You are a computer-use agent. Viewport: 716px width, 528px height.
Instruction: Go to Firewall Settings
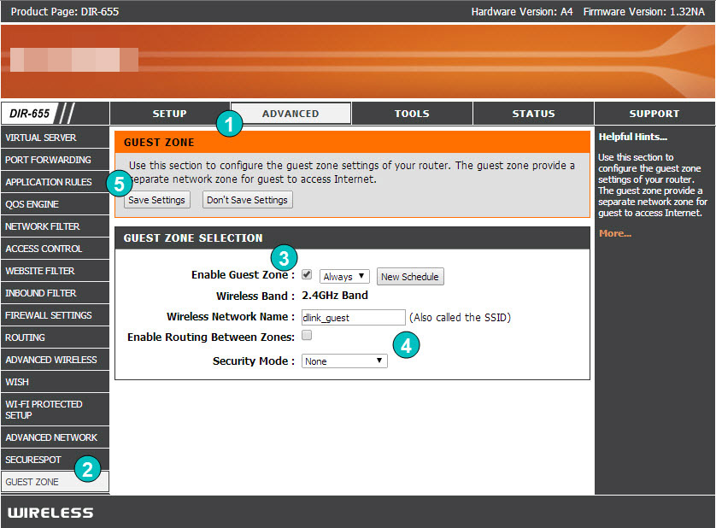(55, 315)
